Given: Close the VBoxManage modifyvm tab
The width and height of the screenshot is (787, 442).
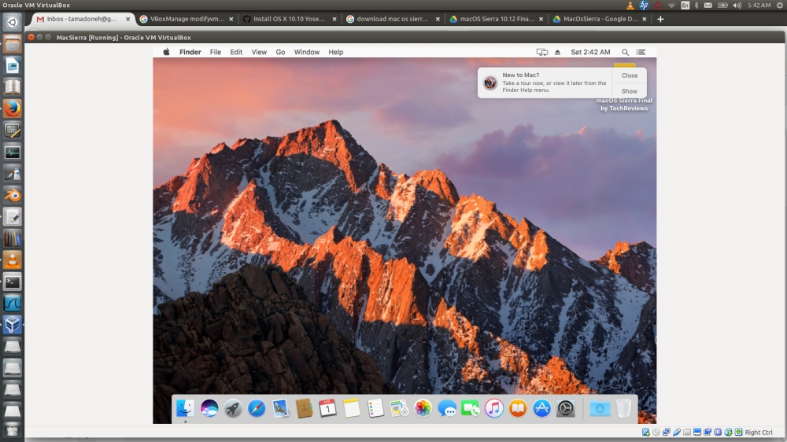Looking at the screenshot, I should [x=231, y=19].
